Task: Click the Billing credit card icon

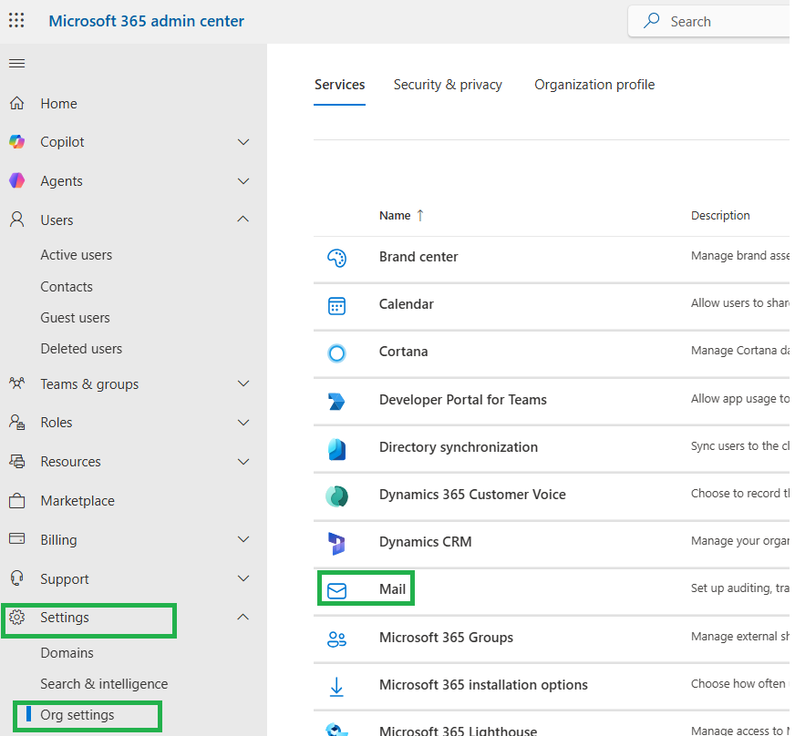Action: click(16, 538)
